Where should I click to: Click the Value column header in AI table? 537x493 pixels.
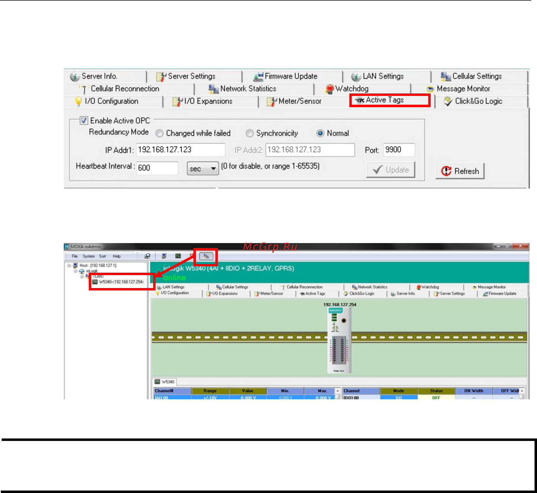click(248, 391)
